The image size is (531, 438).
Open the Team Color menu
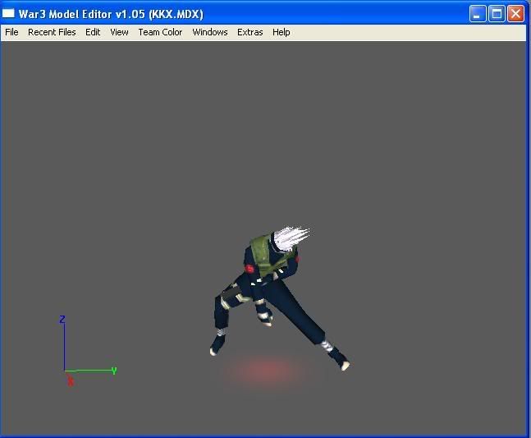pos(160,32)
